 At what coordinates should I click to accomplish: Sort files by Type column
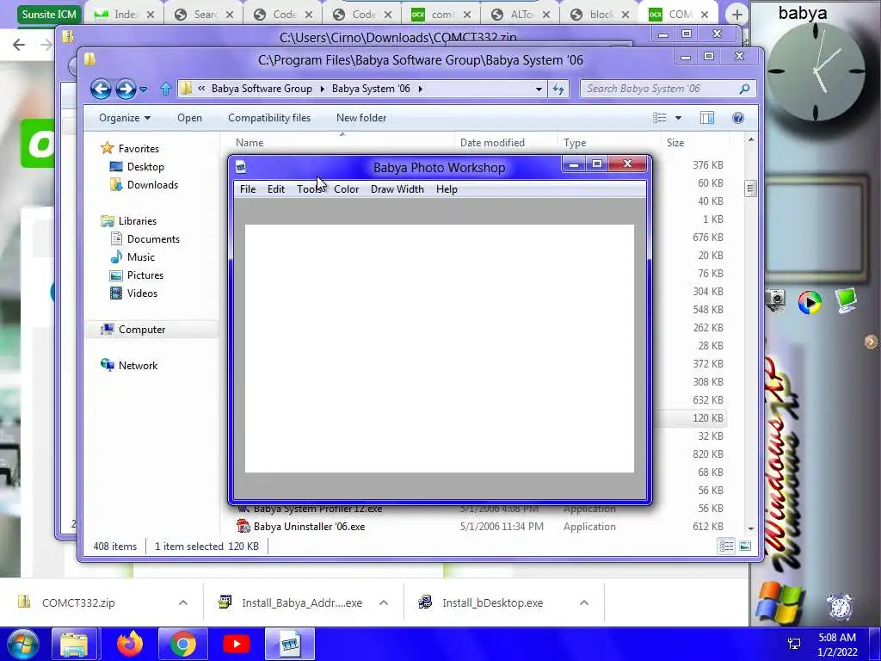(x=575, y=143)
